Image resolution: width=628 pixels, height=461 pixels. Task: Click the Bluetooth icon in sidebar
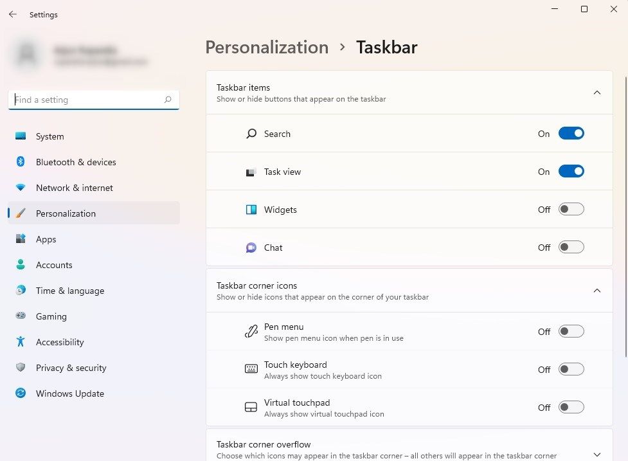(x=21, y=162)
